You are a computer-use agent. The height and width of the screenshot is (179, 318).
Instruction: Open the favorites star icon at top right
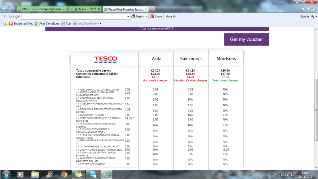pyautogui.click(x=309, y=9)
